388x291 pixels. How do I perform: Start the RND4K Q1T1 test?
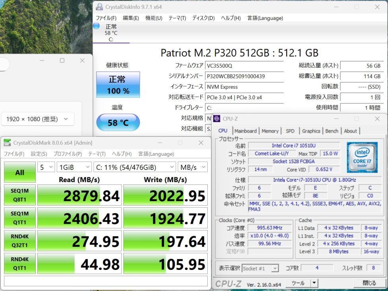[19, 263]
